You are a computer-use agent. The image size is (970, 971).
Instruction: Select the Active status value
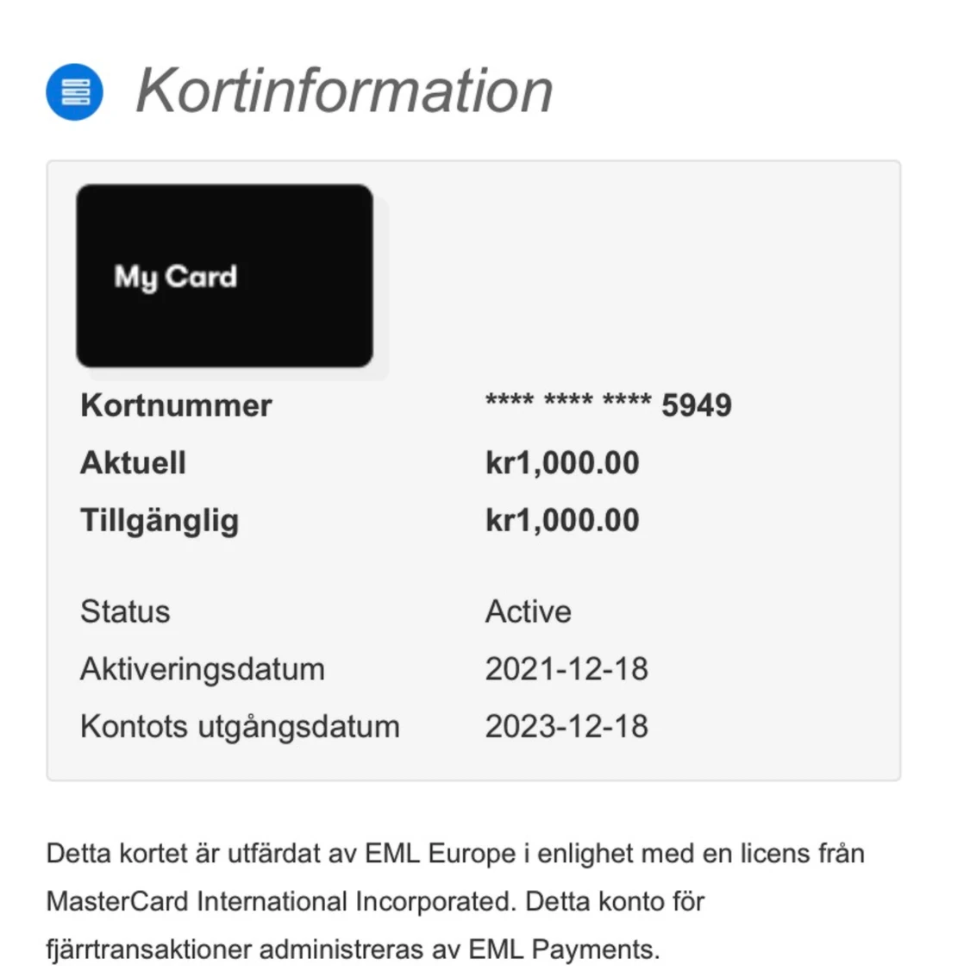click(x=528, y=611)
